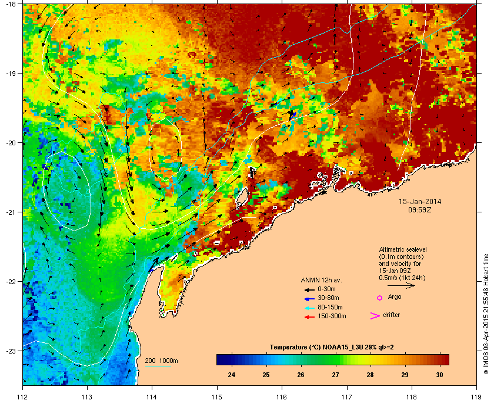Click the green 26°C section of colorbar
Image resolution: width=494 pixels, height=400 pixels.
(x=301, y=359)
